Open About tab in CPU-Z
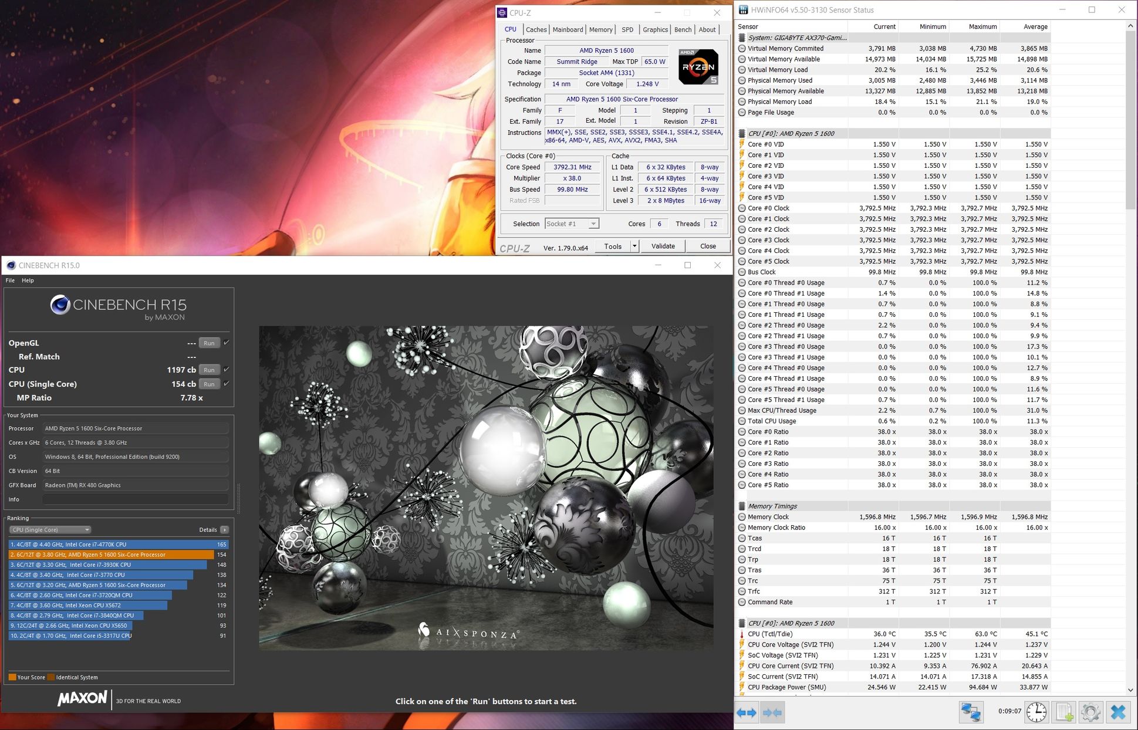Viewport: 1138px width, 730px height. click(707, 29)
